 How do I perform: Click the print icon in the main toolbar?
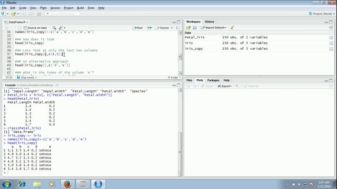[38, 14]
